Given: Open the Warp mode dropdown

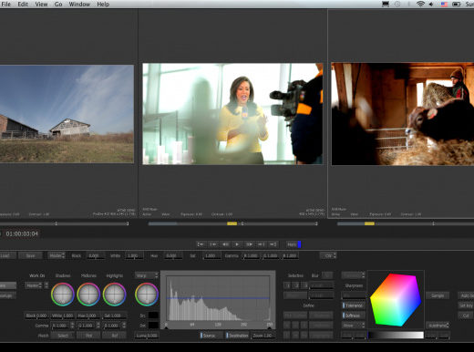Looking at the screenshot, I should click(147, 275).
